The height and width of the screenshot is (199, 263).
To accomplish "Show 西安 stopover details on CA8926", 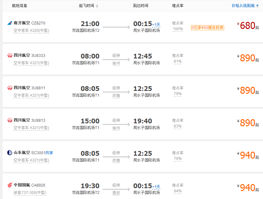I will (116, 193).
